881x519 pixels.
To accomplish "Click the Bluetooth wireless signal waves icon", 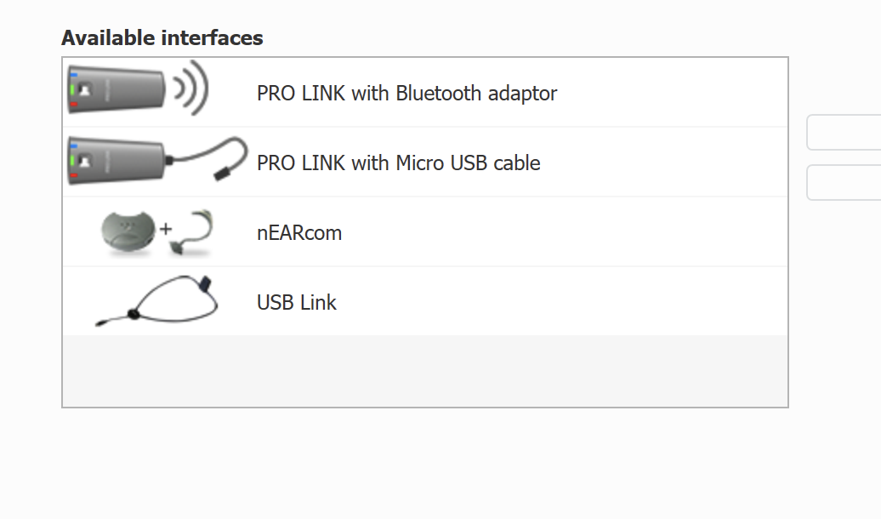I will (x=191, y=87).
